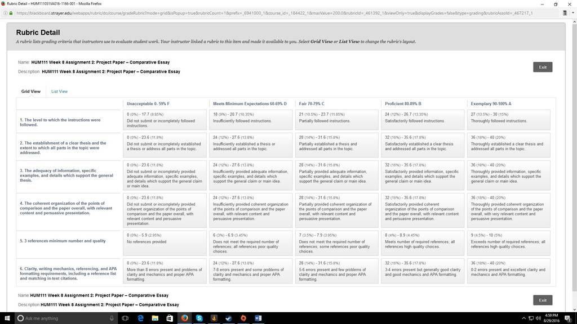Open the Action Center notifications icon

pos(568,318)
